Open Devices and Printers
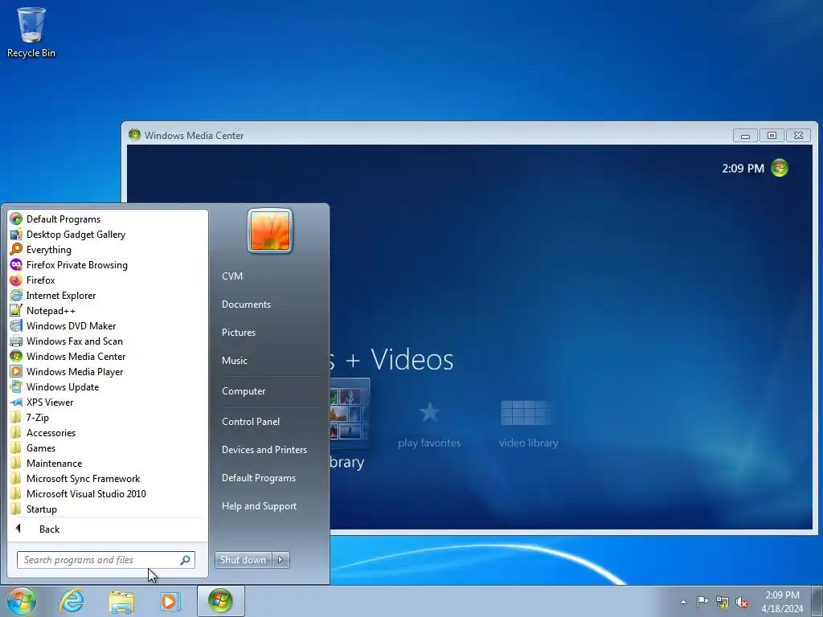823x617 pixels. pyautogui.click(x=264, y=450)
